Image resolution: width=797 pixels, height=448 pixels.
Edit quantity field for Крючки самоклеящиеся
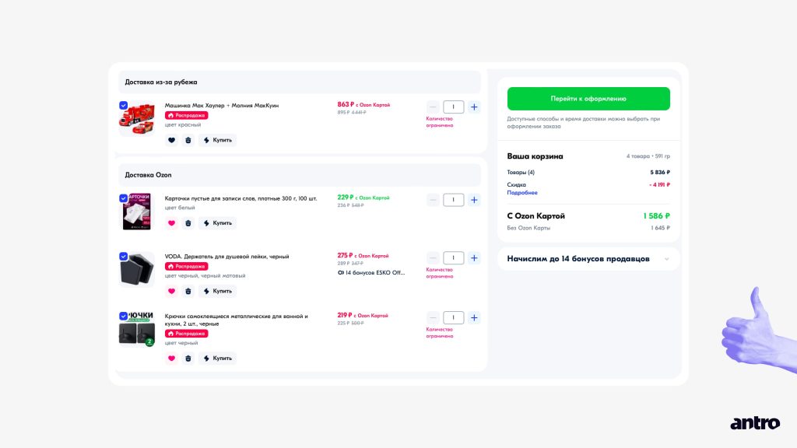(x=454, y=317)
